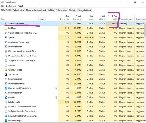This screenshot has width=146, height=123.
Task: Click the Szolgáltatásgazda: Csoportházirend icon
Action: click(6, 111)
